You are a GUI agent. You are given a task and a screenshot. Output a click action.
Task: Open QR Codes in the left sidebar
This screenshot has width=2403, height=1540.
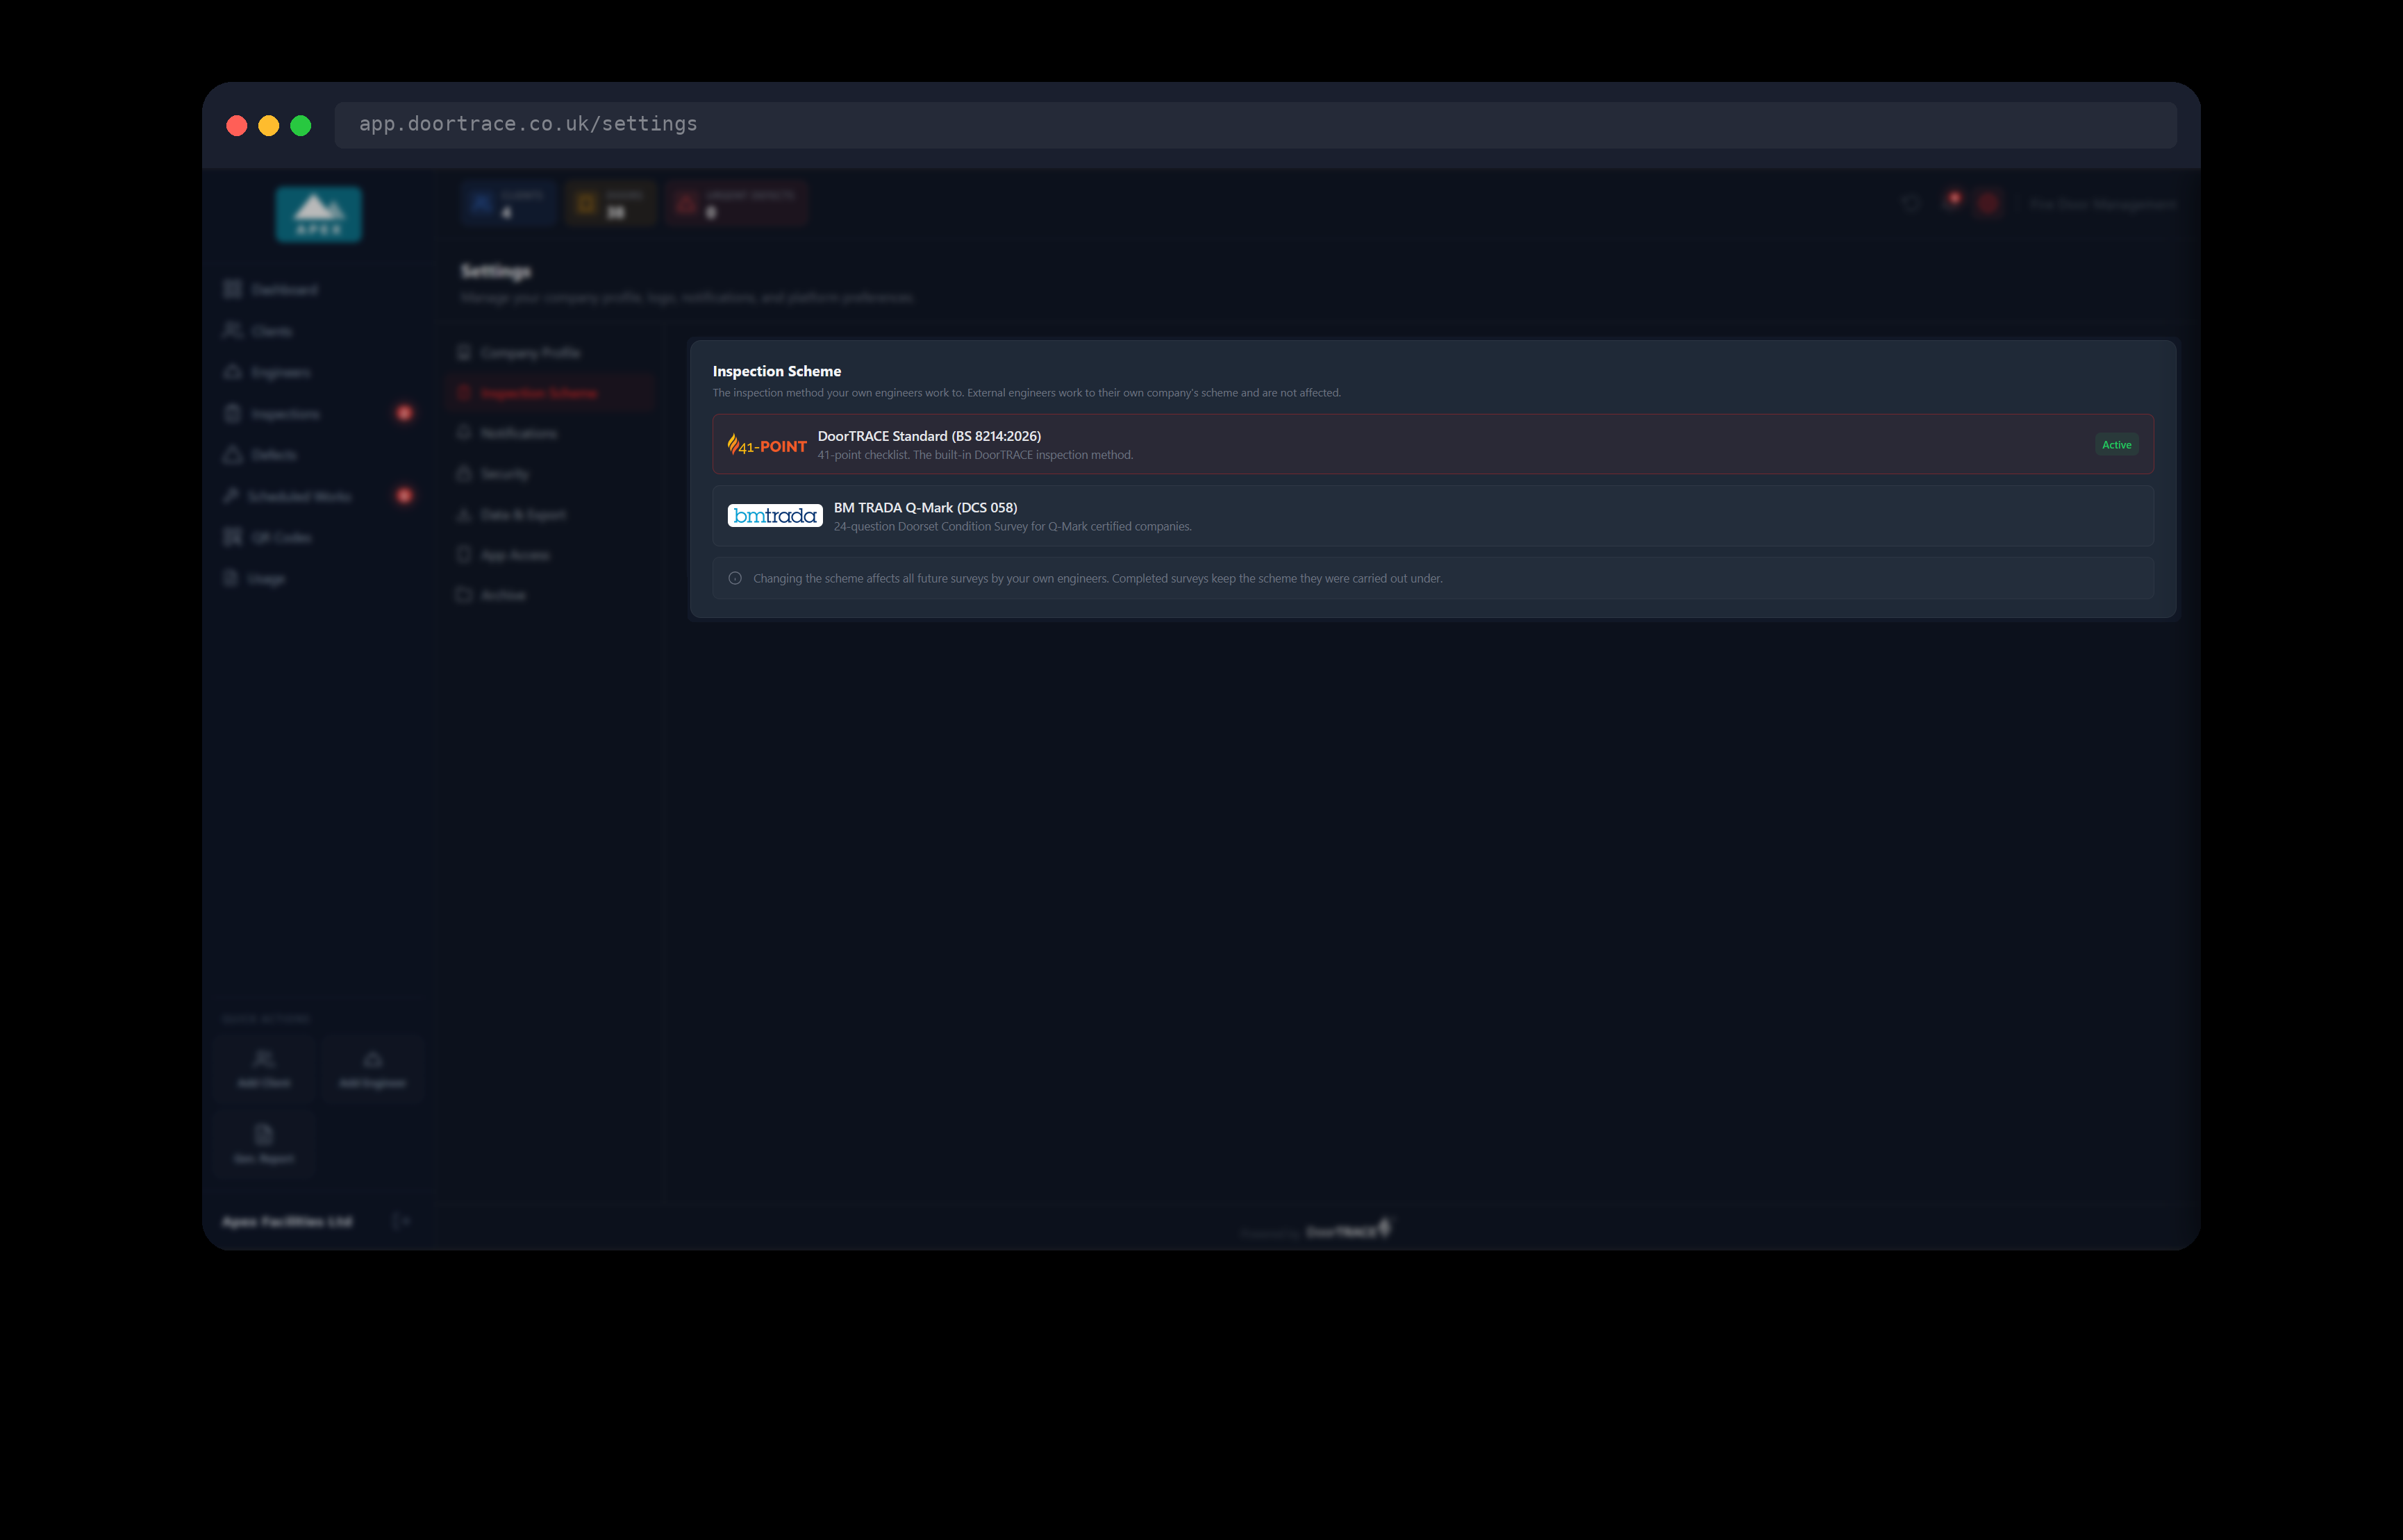click(x=318, y=537)
